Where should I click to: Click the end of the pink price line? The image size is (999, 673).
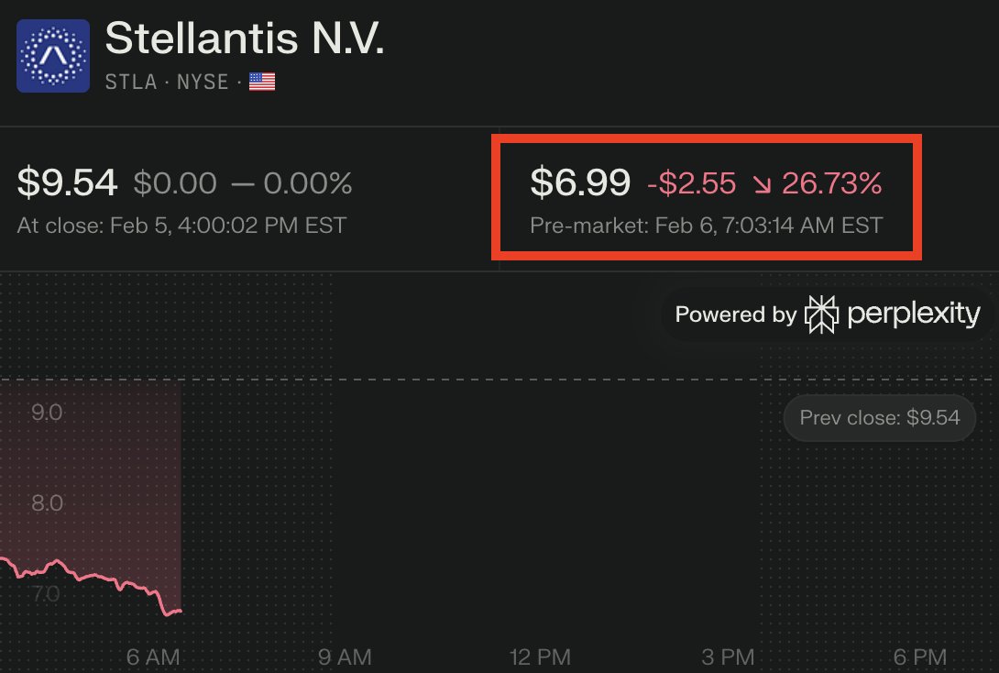[x=180, y=610]
